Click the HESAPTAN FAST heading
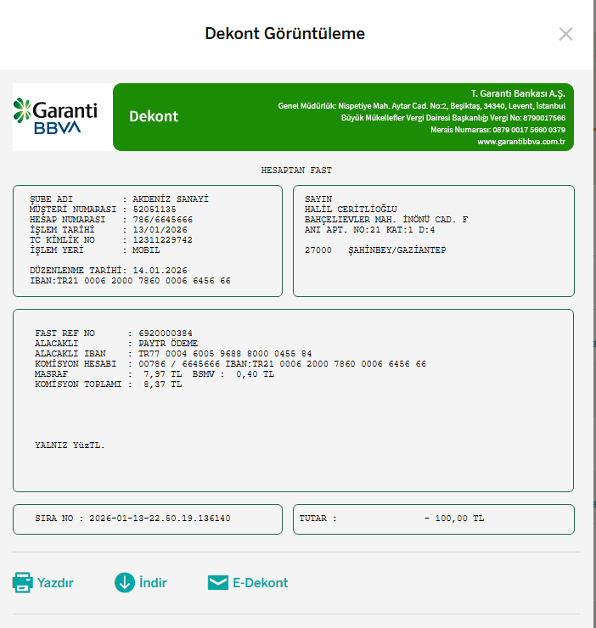Viewport: 596px width, 628px height. coord(296,171)
